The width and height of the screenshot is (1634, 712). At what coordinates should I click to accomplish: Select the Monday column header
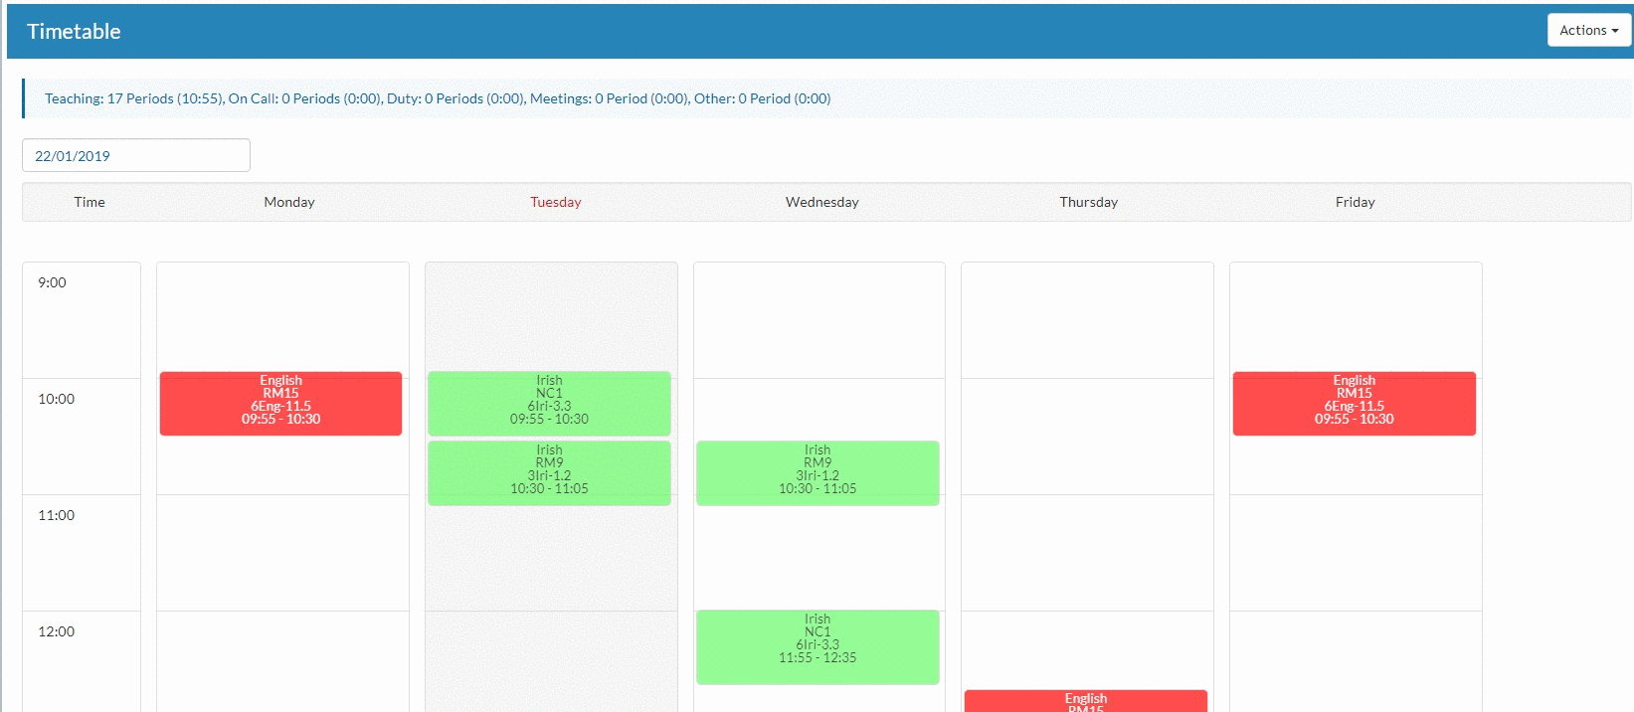pyautogui.click(x=289, y=202)
